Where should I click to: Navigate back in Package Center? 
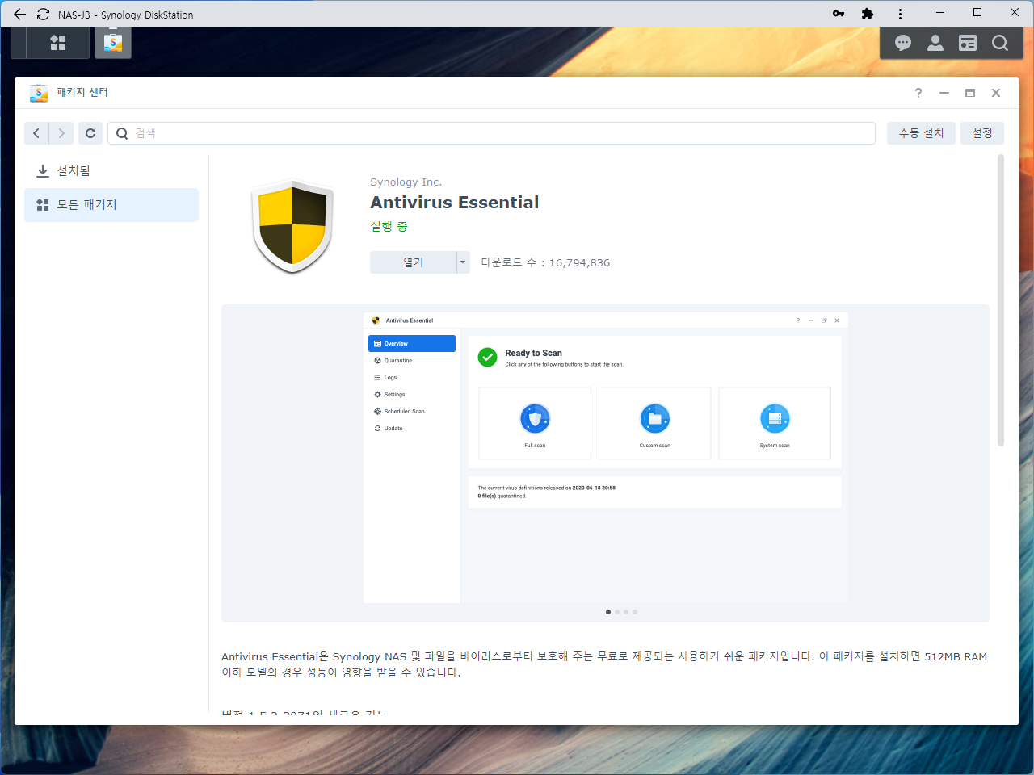[36, 133]
